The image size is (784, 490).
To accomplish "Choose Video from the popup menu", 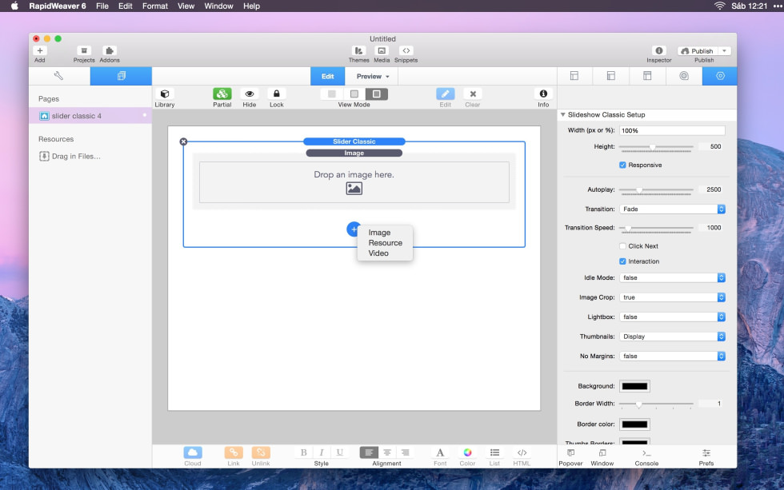I will pyautogui.click(x=378, y=253).
